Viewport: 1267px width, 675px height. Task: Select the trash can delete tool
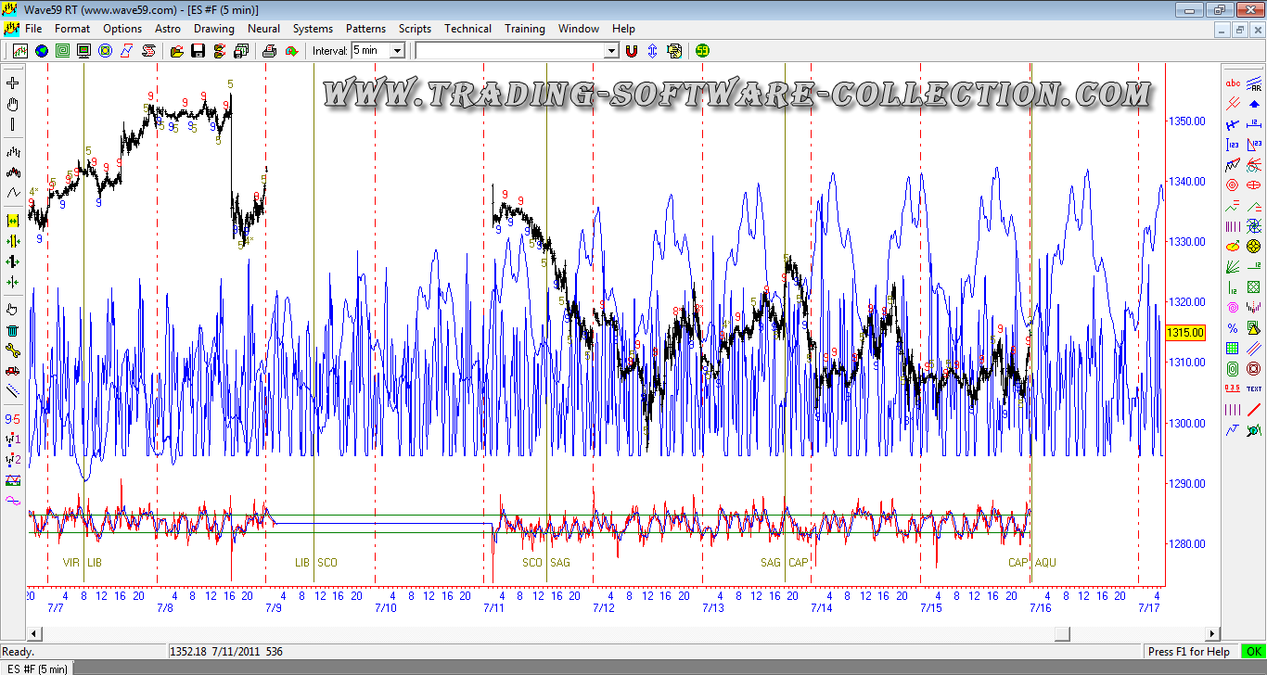pyautogui.click(x=13, y=330)
